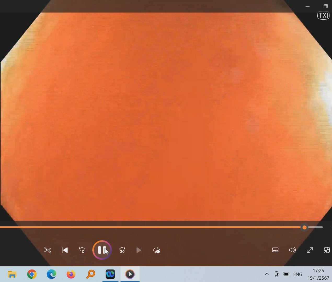Switch to Webex app in taskbar
332x282 pixels.
tap(110, 274)
